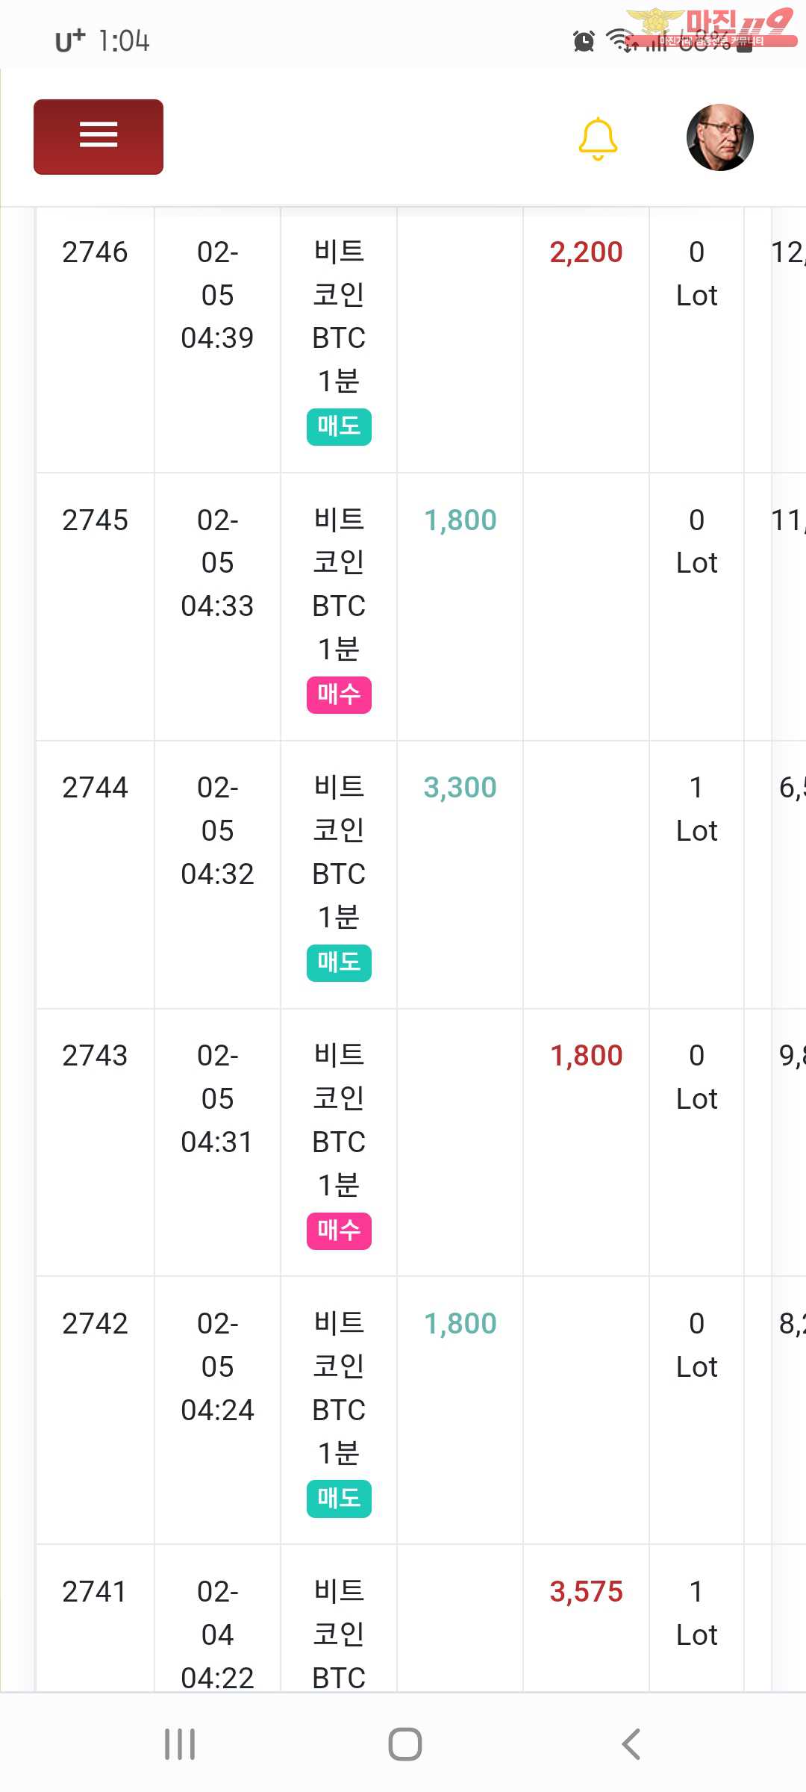Tap the 매도 badge in row 2742

click(339, 1498)
